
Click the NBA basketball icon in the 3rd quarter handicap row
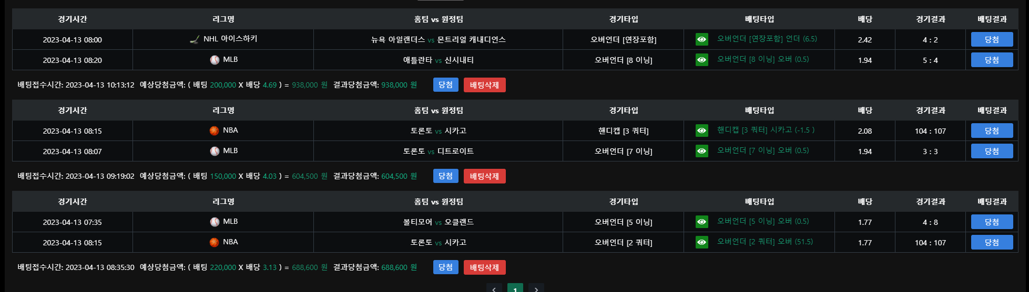click(214, 131)
